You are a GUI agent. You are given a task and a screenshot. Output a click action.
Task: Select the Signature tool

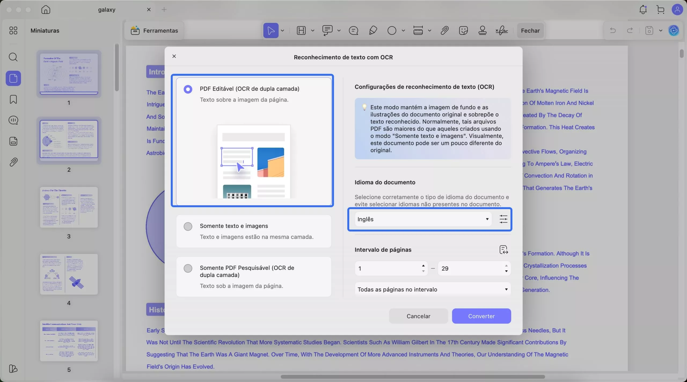point(501,30)
